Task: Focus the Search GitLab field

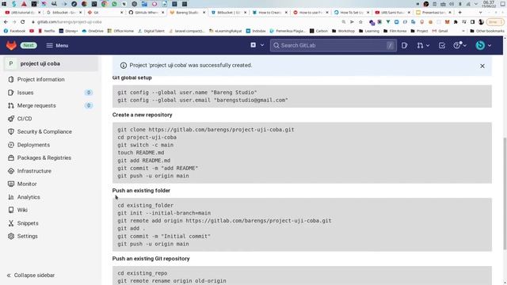Action: 334,46
